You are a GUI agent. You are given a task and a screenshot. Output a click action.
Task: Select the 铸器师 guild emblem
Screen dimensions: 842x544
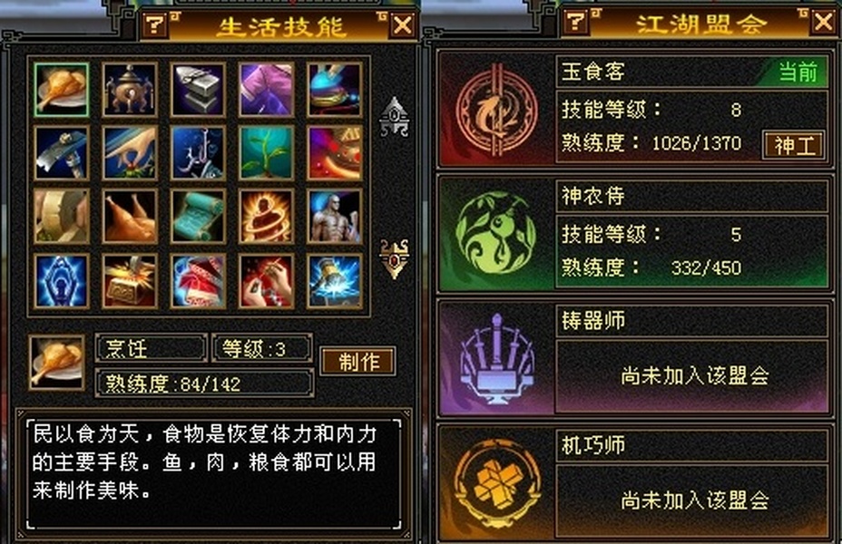coord(496,358)
